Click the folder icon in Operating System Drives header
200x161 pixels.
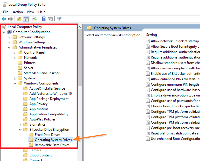coord(89,28)
